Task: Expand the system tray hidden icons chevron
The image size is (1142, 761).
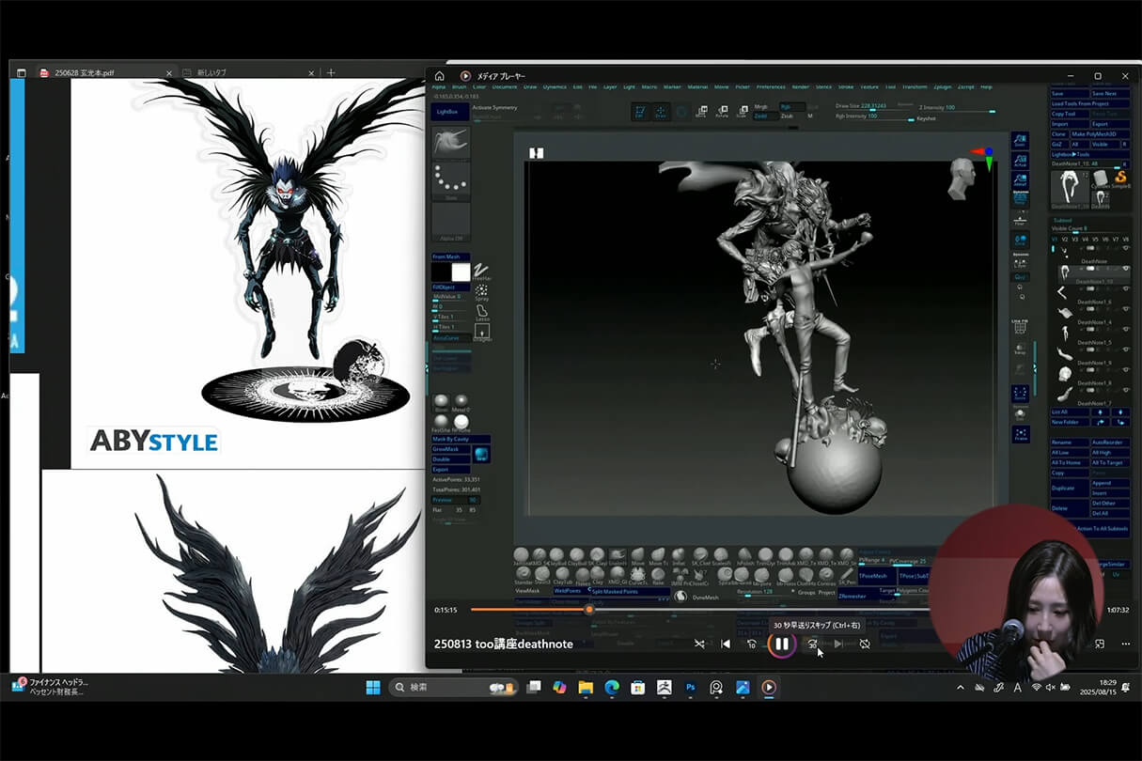Action: pyautogui.click(x=960, y=687)
